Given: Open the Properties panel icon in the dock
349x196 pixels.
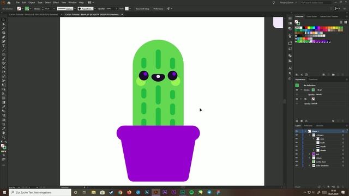Looking at the screenshot, I should [290, 18].
